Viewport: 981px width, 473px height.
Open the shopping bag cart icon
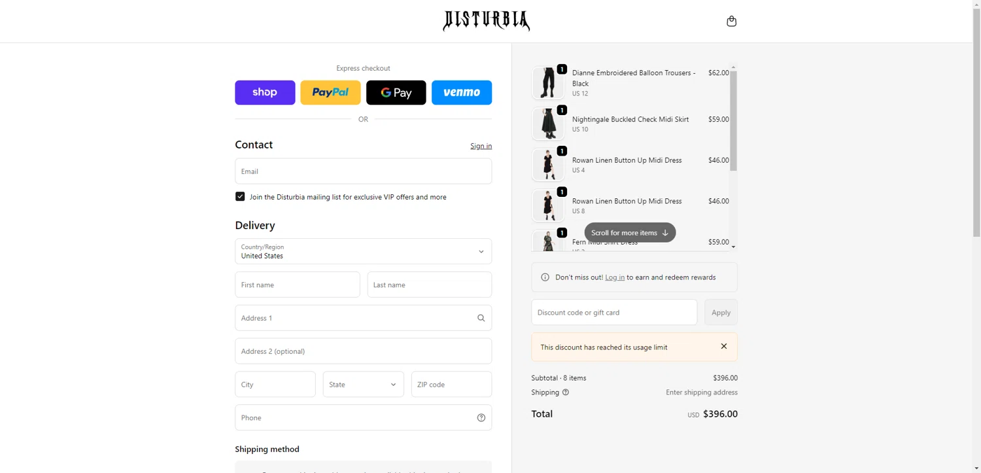pyautogui.click(x=731, y=21)
